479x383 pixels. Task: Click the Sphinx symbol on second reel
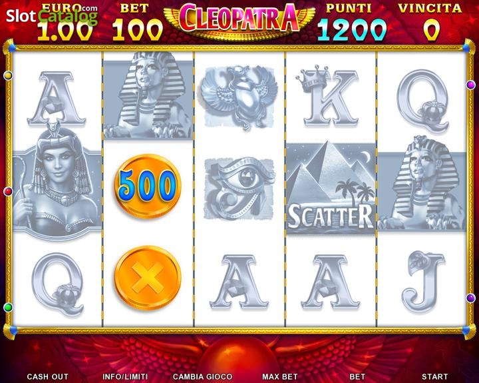click(x=148, y=96)
